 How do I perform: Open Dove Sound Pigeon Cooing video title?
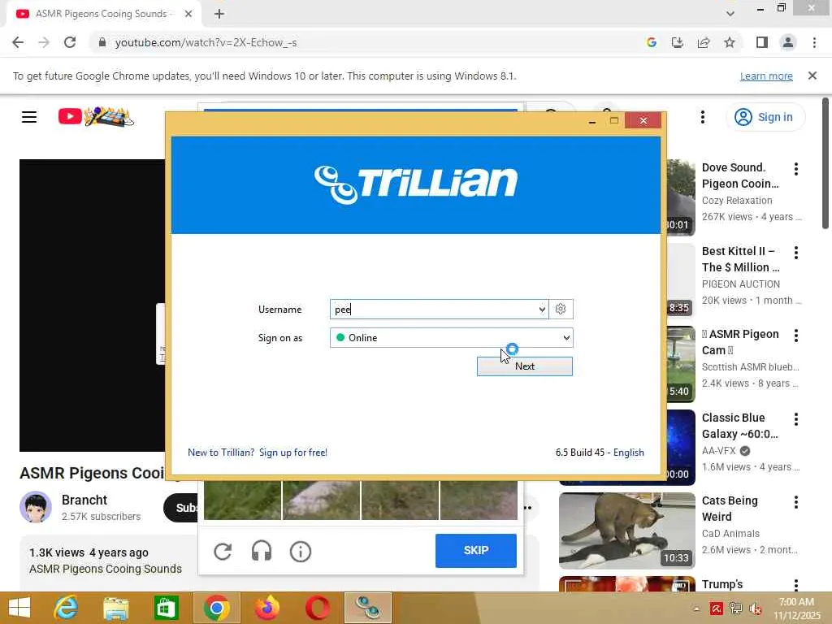(740, 175)
